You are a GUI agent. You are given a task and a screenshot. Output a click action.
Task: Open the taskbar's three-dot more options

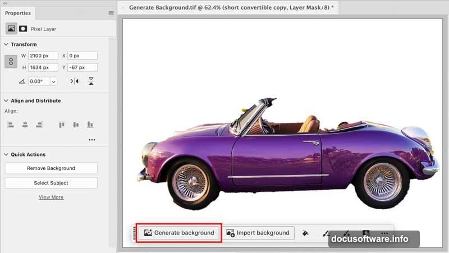(384, 233)
